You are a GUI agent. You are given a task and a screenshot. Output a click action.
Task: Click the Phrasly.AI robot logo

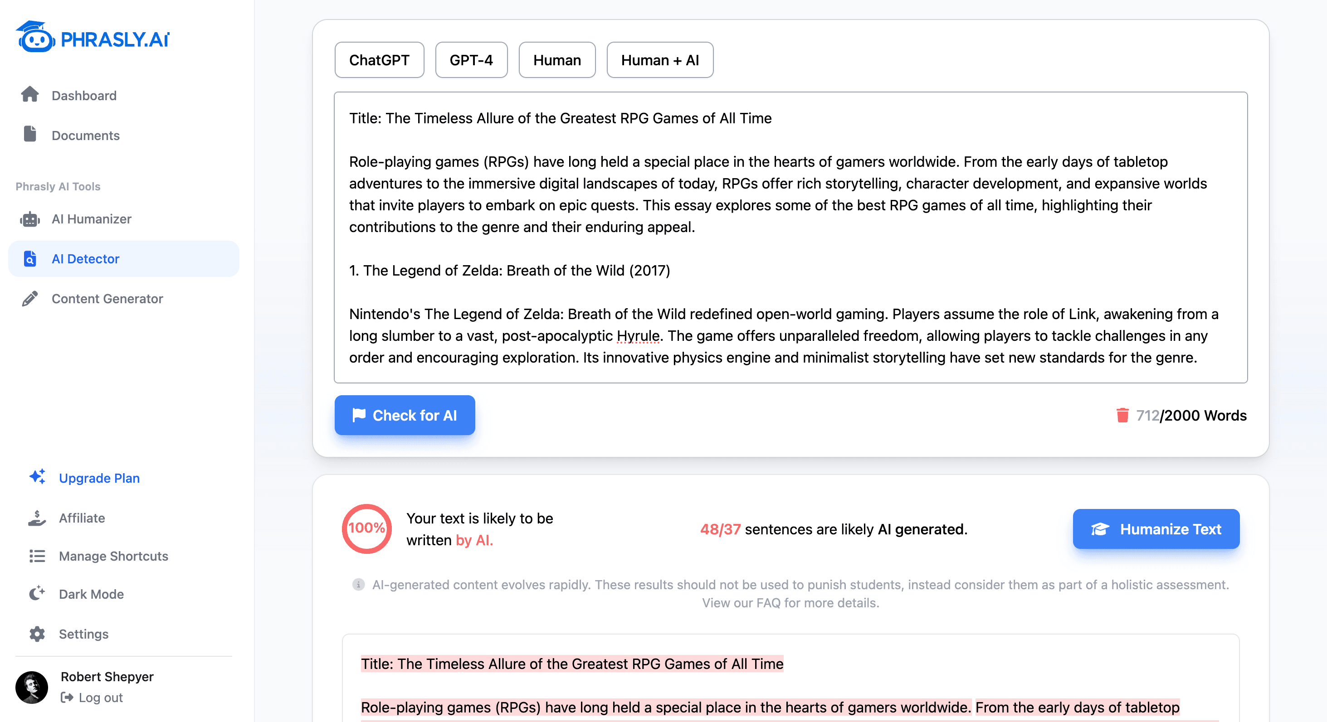pyautogui.click(x=35, y=37)
